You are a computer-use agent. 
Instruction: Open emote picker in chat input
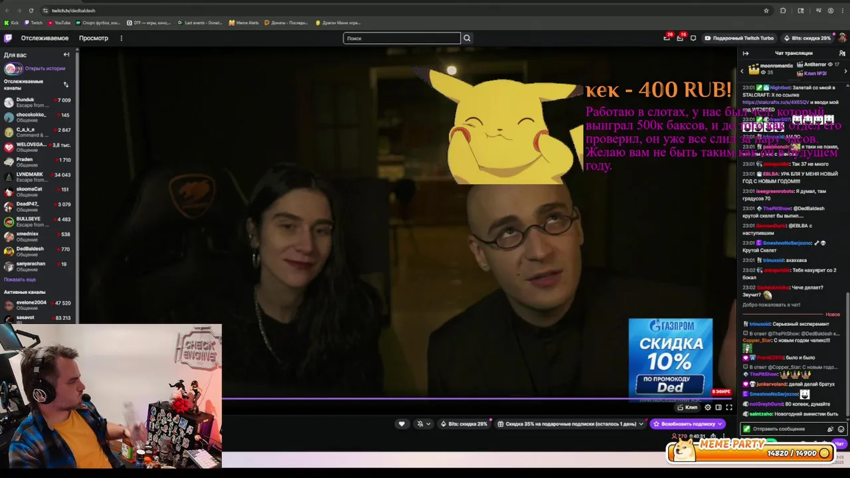point(841,429)
